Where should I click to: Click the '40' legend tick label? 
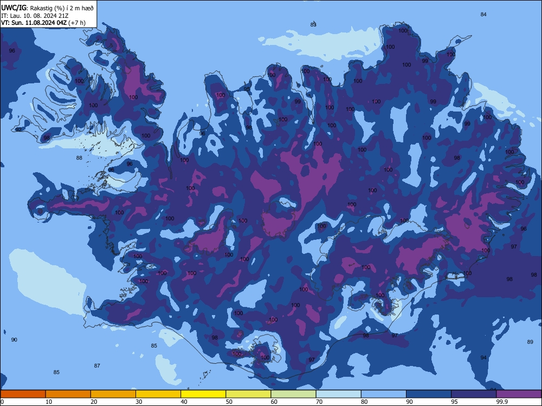[x=184, y=402]
